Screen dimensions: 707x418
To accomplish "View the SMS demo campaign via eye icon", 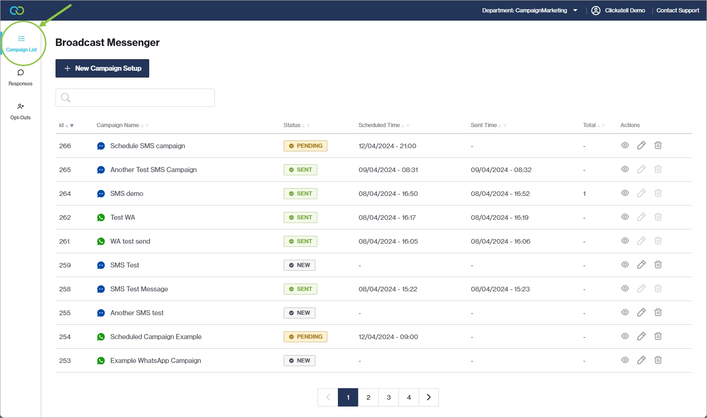I will click(625, 193).
